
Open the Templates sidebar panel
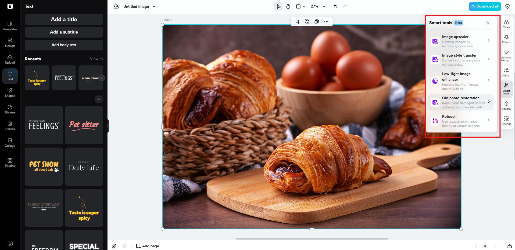tap(10, 26)
